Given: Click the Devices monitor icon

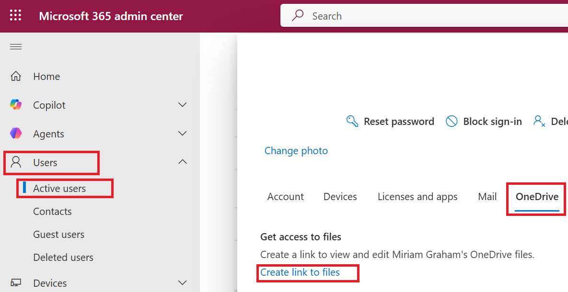Looking at the screenshot, I should tap(16, 283).
